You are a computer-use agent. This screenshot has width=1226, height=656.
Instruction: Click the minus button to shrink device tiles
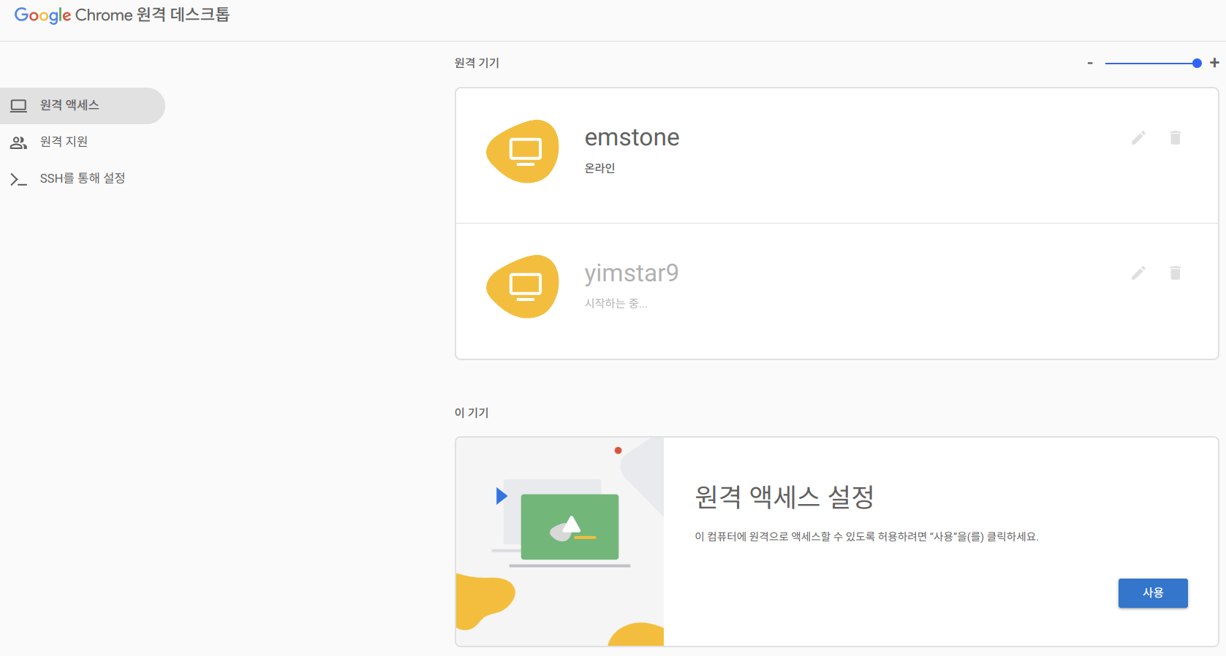(x=1090, y=64)
